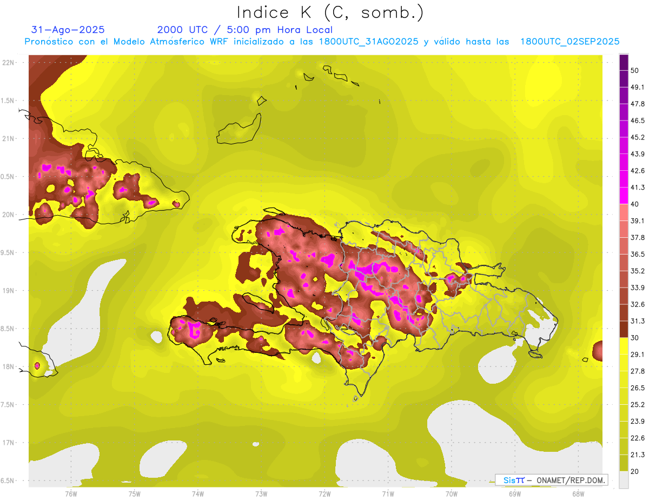The height and width of the screenshot is (501, 649).
Task: Pick the bright yellow colorbar swatch between 29.1 and 30
Action: click(x=624, y=346)
